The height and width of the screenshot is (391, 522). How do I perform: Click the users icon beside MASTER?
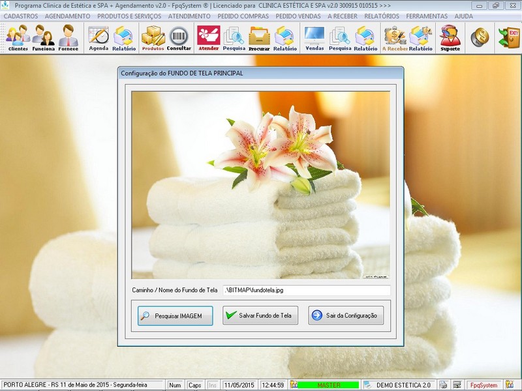coord(293,384)
